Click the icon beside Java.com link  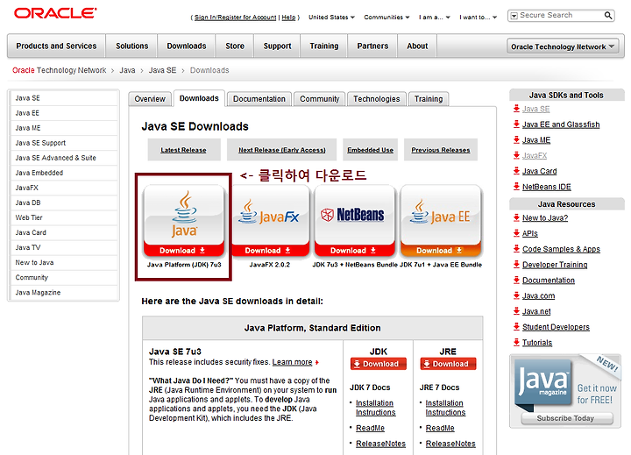[x=516, y=295]
